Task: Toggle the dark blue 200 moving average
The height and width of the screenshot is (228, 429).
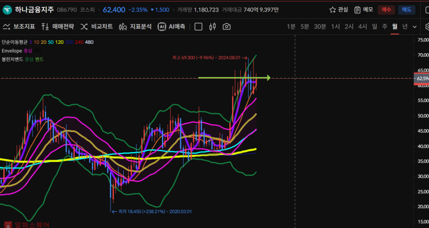Action: click(x=69, y=42)
